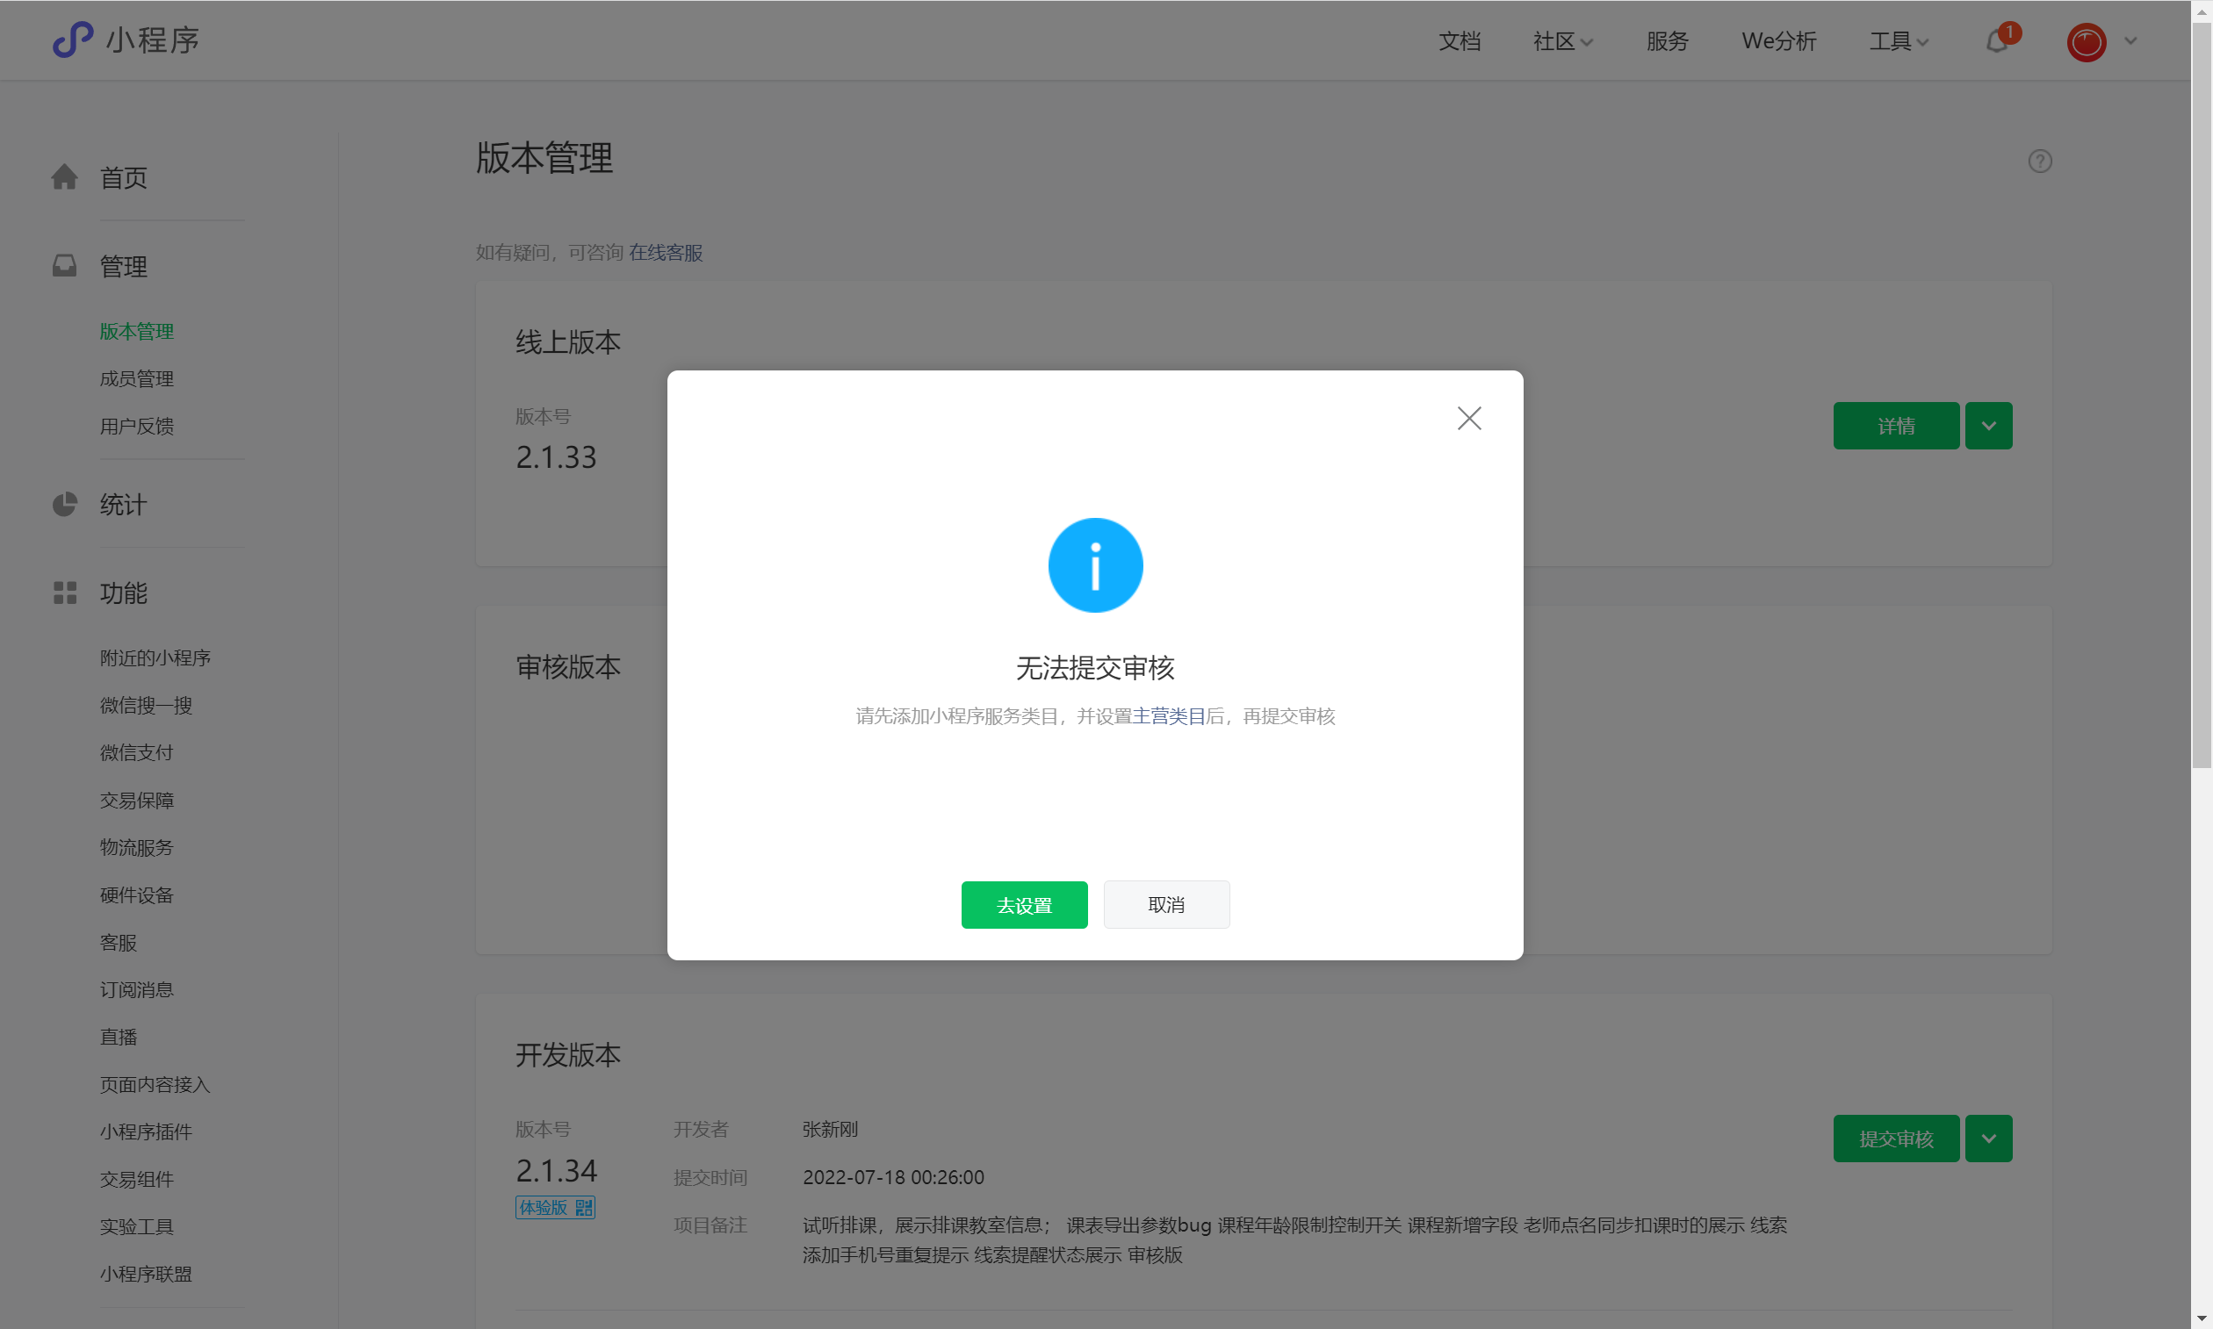Click the mini program logo
This screenshot has height=1329, width=2213.
(73, 40)
